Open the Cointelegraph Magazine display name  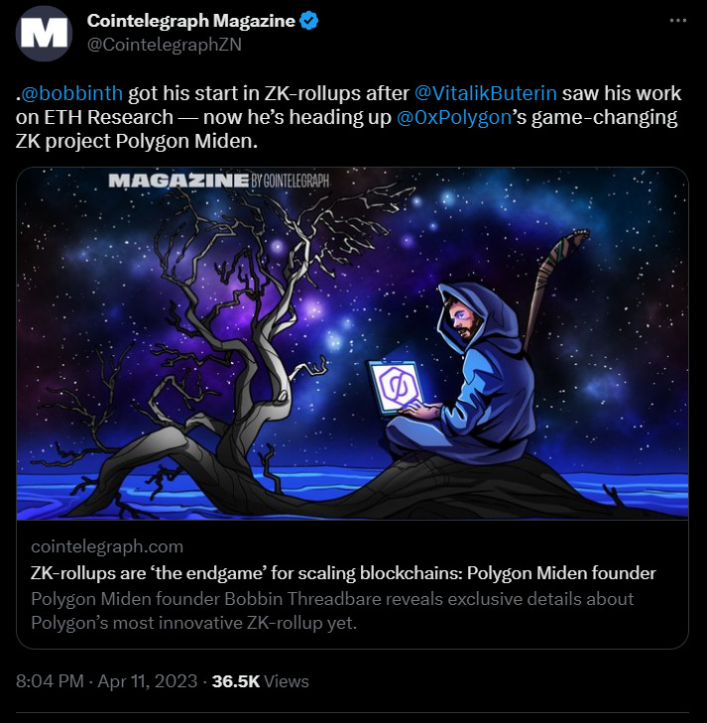[x=190, y=21]
